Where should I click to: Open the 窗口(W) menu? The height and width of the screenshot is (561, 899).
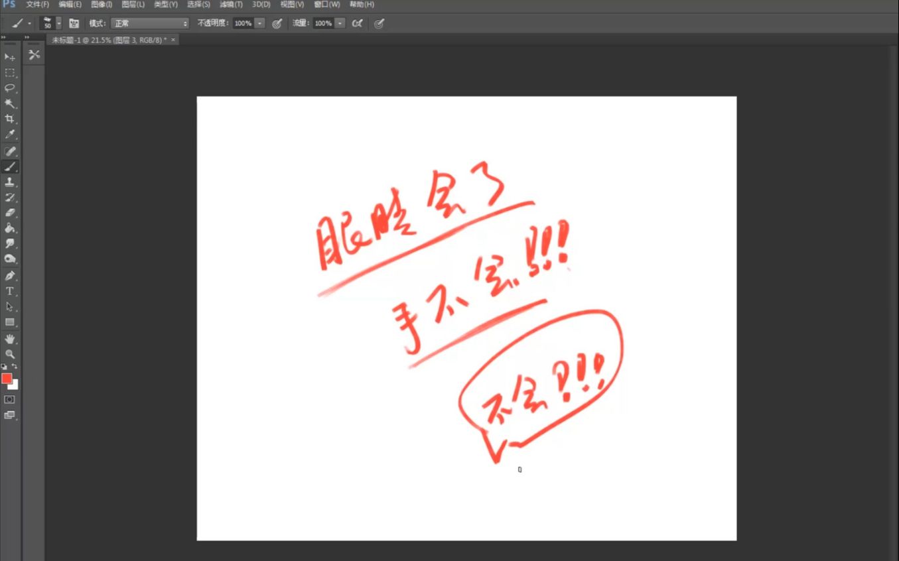(x=326, y=5)
